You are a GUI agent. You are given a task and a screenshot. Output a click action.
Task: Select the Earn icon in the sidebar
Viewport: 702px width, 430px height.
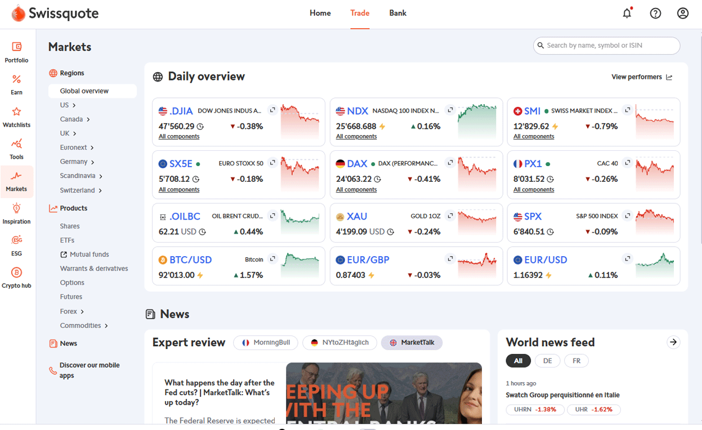click(x=16, y=84)
